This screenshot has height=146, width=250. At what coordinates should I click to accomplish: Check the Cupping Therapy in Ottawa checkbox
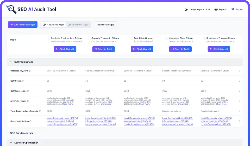[89, 38]
